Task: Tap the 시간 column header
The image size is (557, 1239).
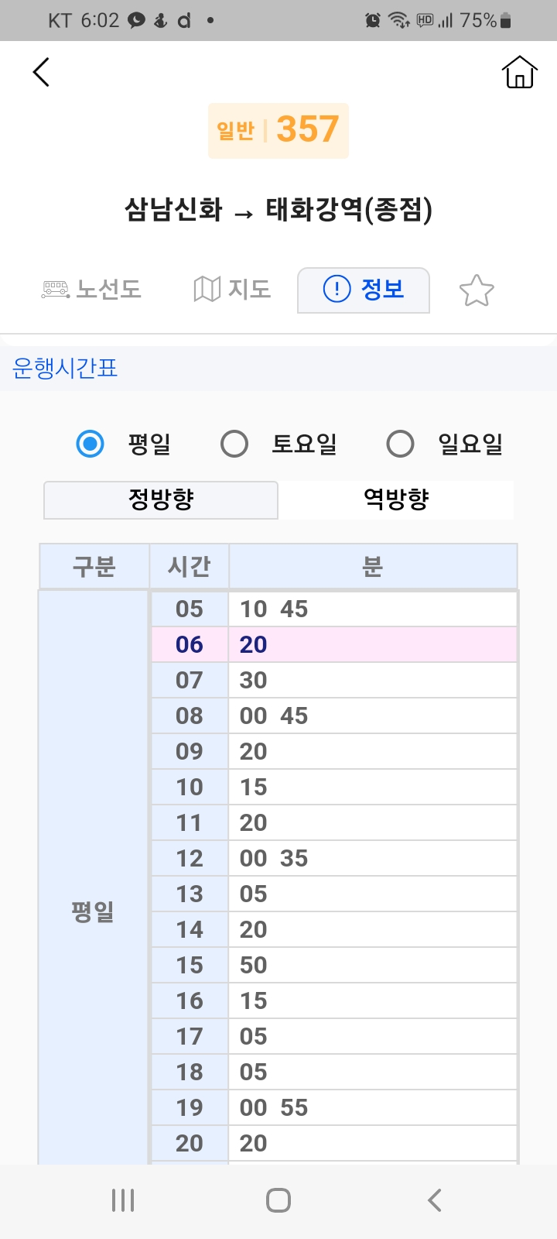Action: pyautogui.click(x=189, y=567)
